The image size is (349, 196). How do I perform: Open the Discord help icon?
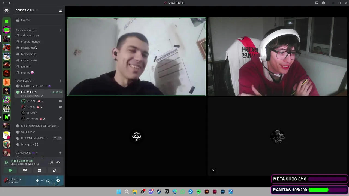click(x=323, y=3)
